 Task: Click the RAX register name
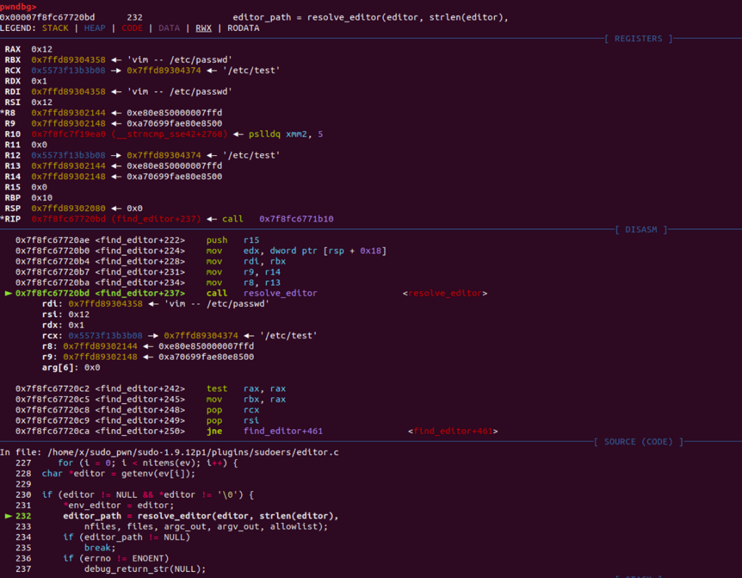coord(13,49)
